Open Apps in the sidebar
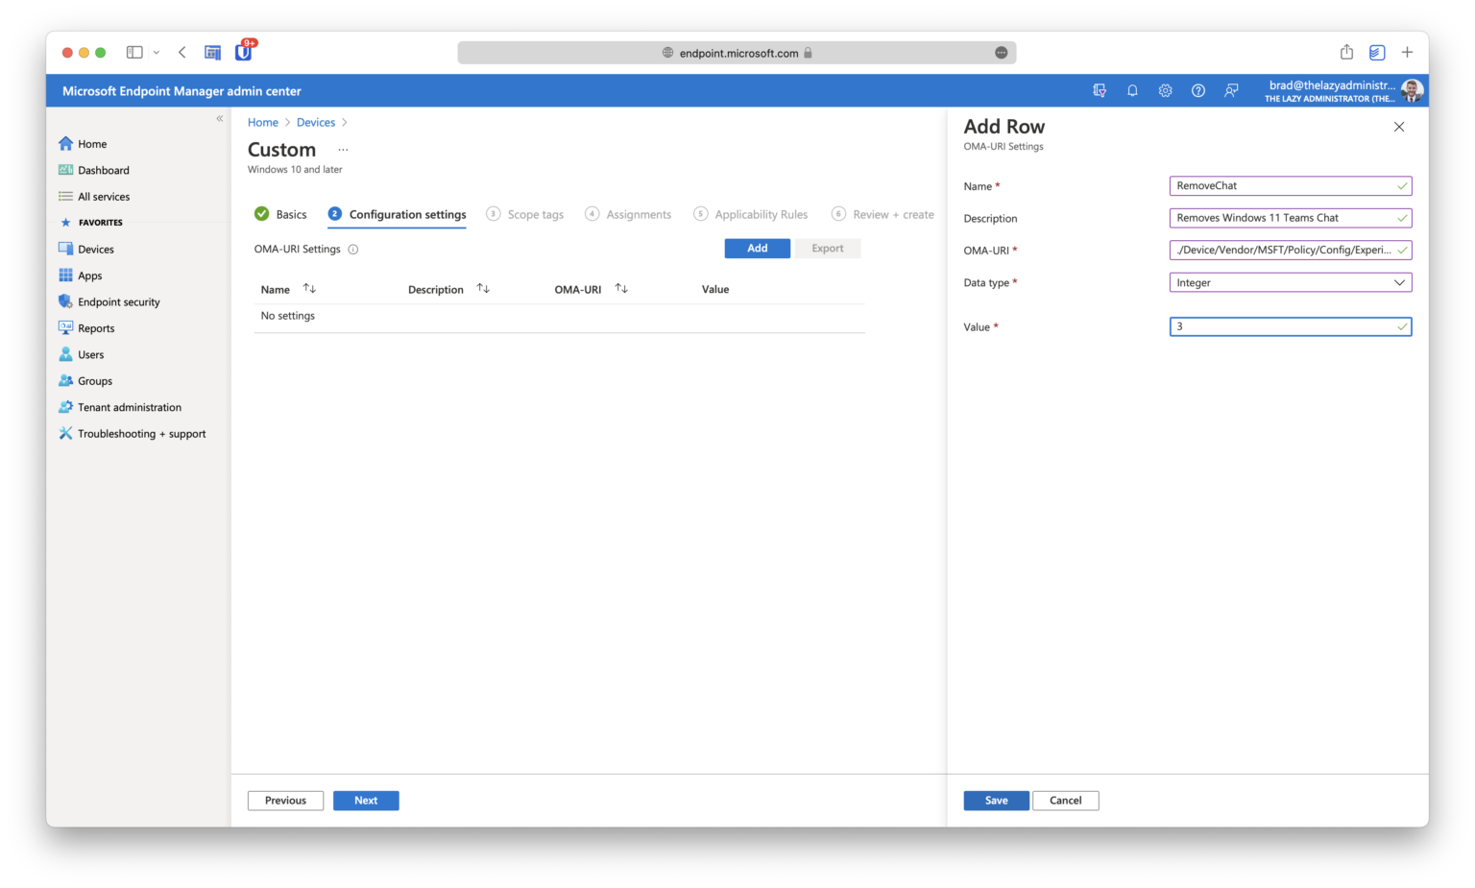This screenshot has width=1475, height=888. pos(81,276)
